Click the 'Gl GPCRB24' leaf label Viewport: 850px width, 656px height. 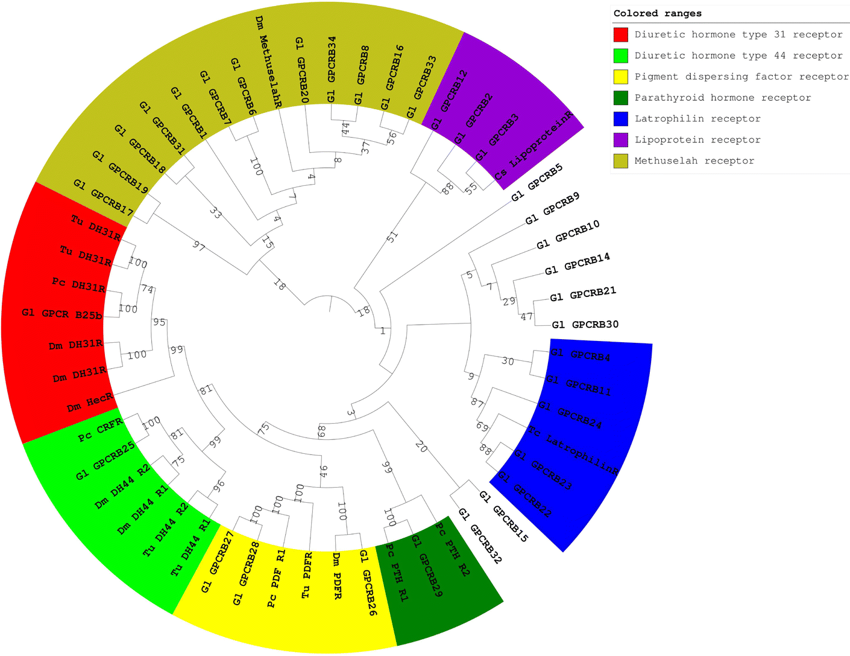point(570,414)
